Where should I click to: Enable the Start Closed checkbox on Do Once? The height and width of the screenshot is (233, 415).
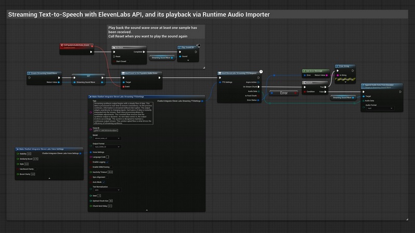pyautogui.click(x=129, y=61)
